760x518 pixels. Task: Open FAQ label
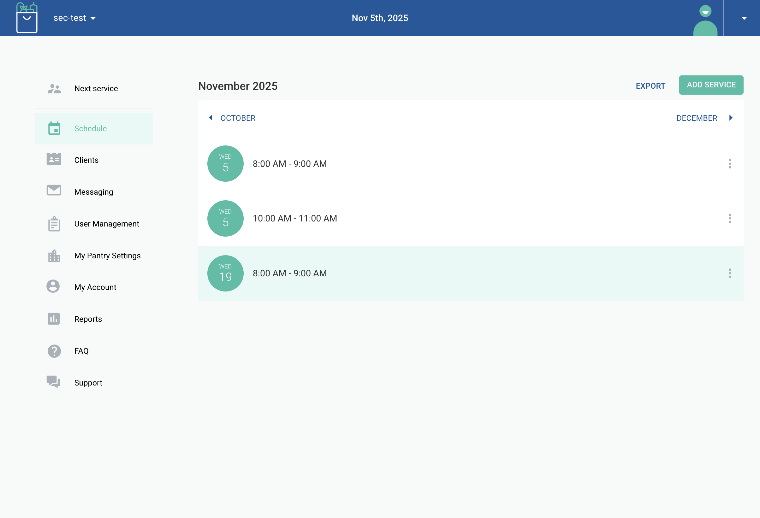point(81,351)
